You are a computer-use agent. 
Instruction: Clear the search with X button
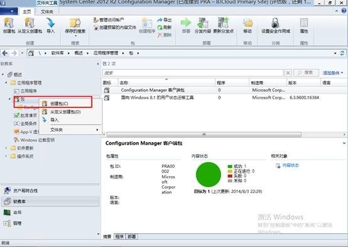[x=288, y=73]
